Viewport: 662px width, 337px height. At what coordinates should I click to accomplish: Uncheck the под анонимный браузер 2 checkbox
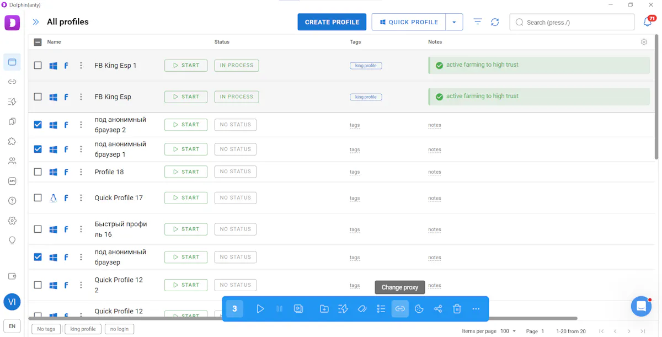[x=38, y=125]
